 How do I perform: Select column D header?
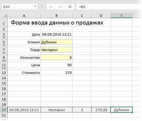101,16
